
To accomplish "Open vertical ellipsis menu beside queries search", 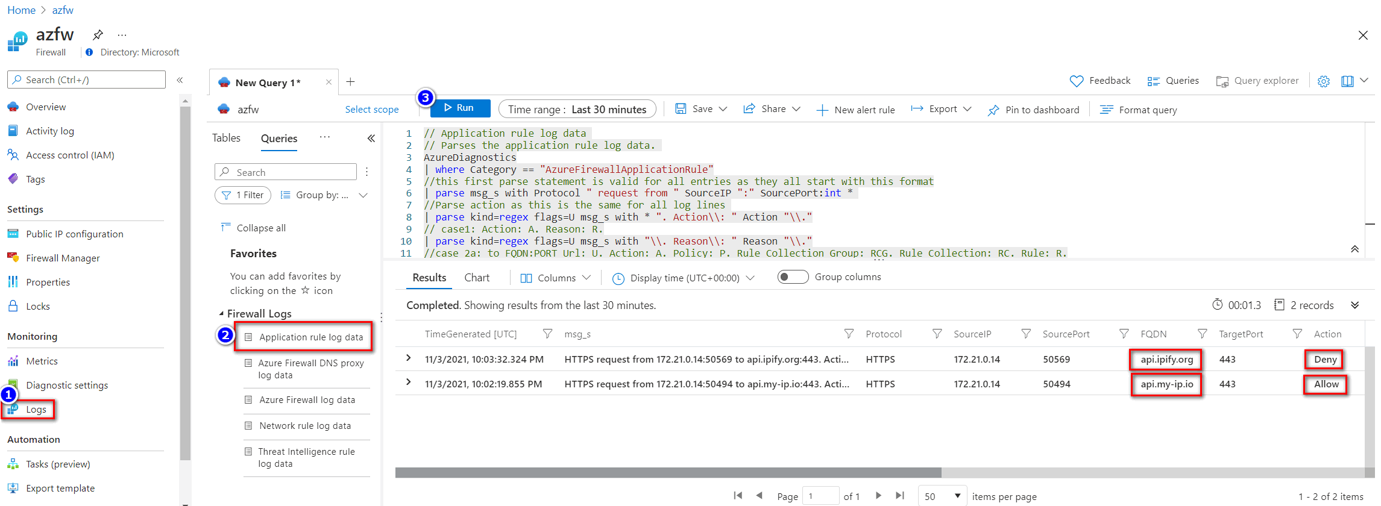I will click(x=366, y=172).
